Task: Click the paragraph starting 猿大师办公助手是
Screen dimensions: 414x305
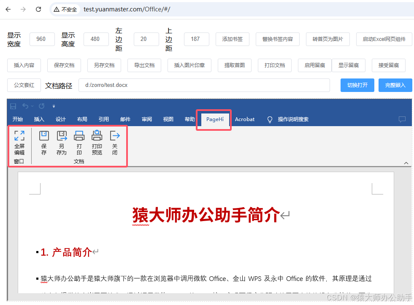Action: pos(206,278)
